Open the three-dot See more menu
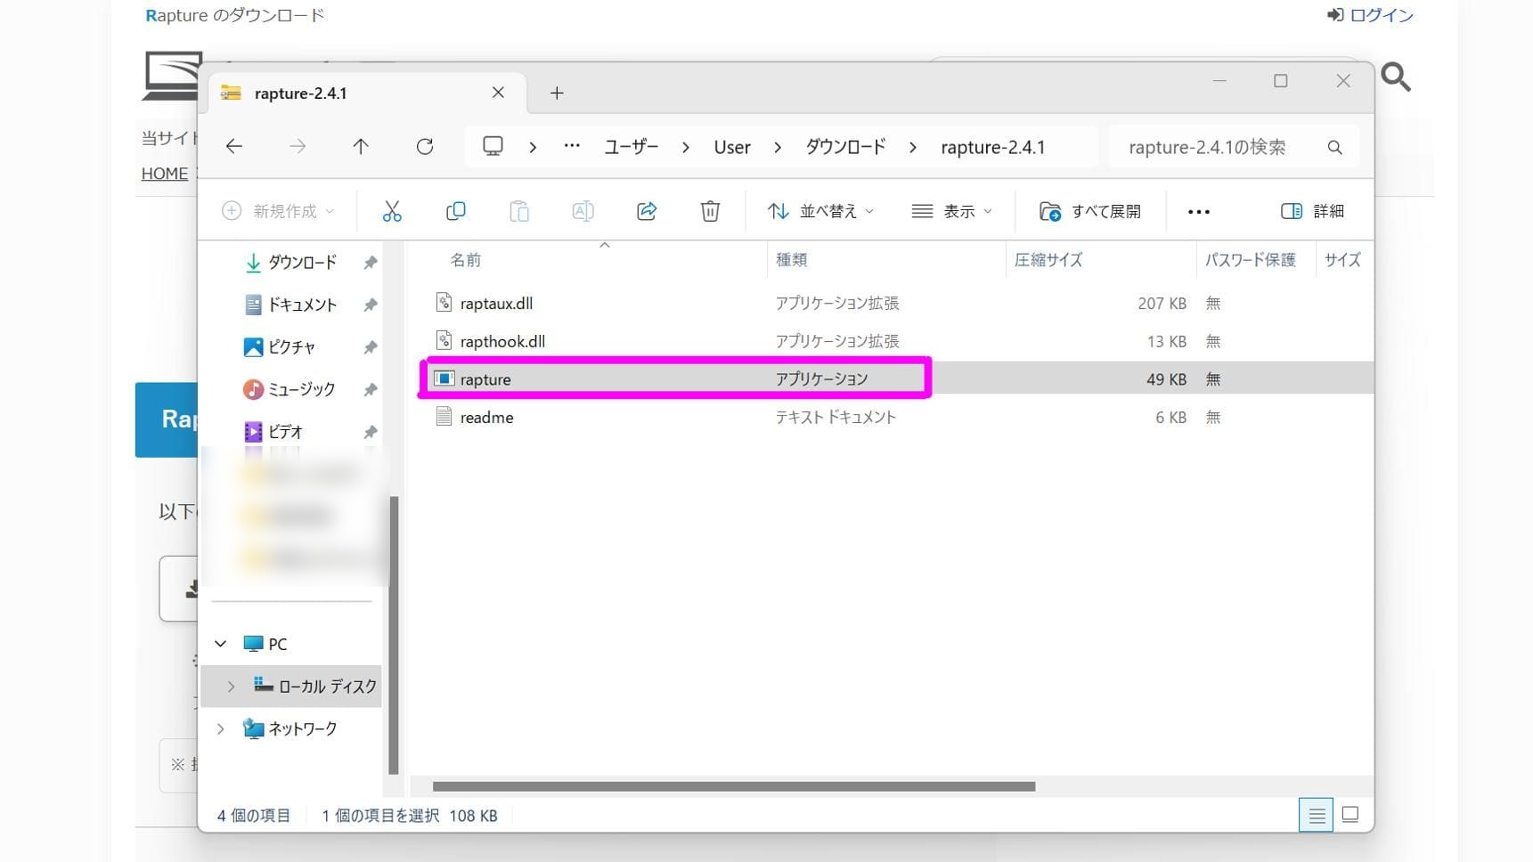Screen dimensions: 1533x862 (1198, 212)
